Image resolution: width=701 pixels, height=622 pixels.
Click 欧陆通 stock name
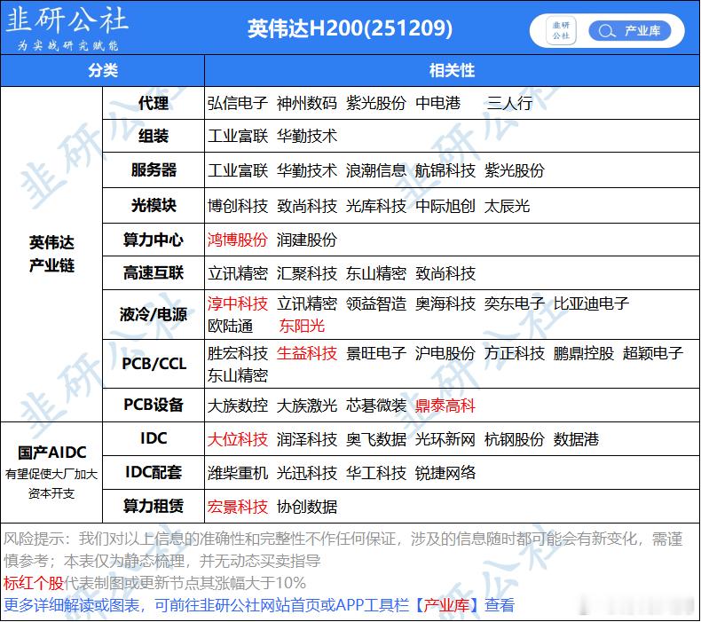(x=230, y=326)
